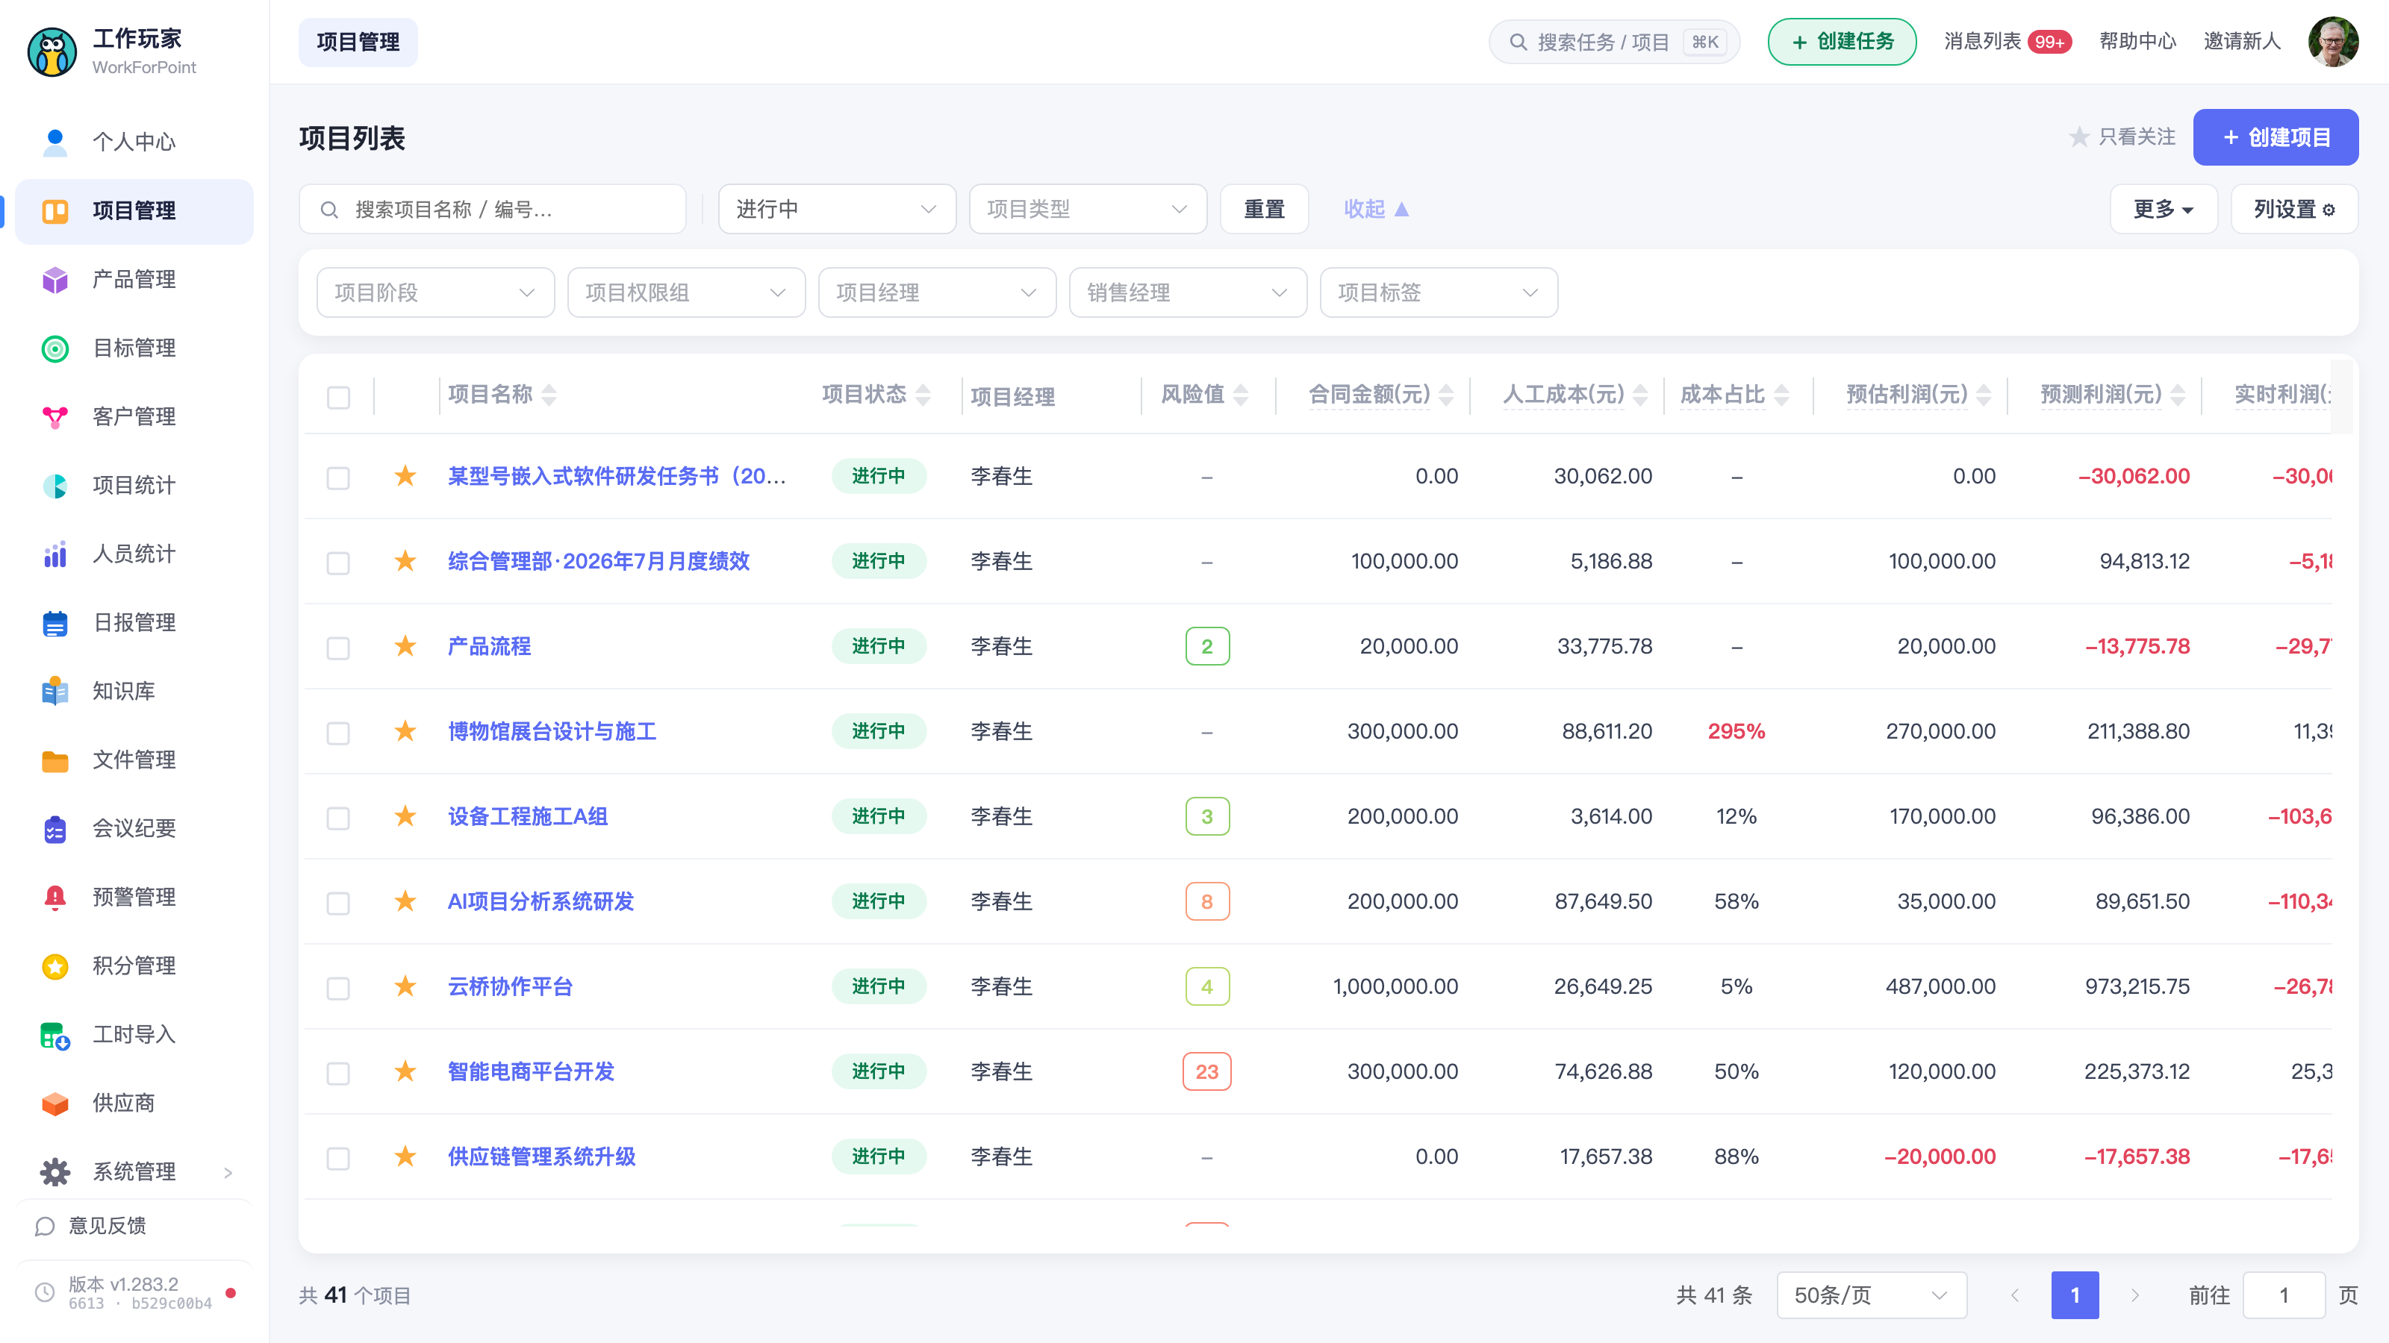The width and height of the screenshot is (2389, 1343).
Task: Open 消息列表 in the top bar
Action: 2007,42
